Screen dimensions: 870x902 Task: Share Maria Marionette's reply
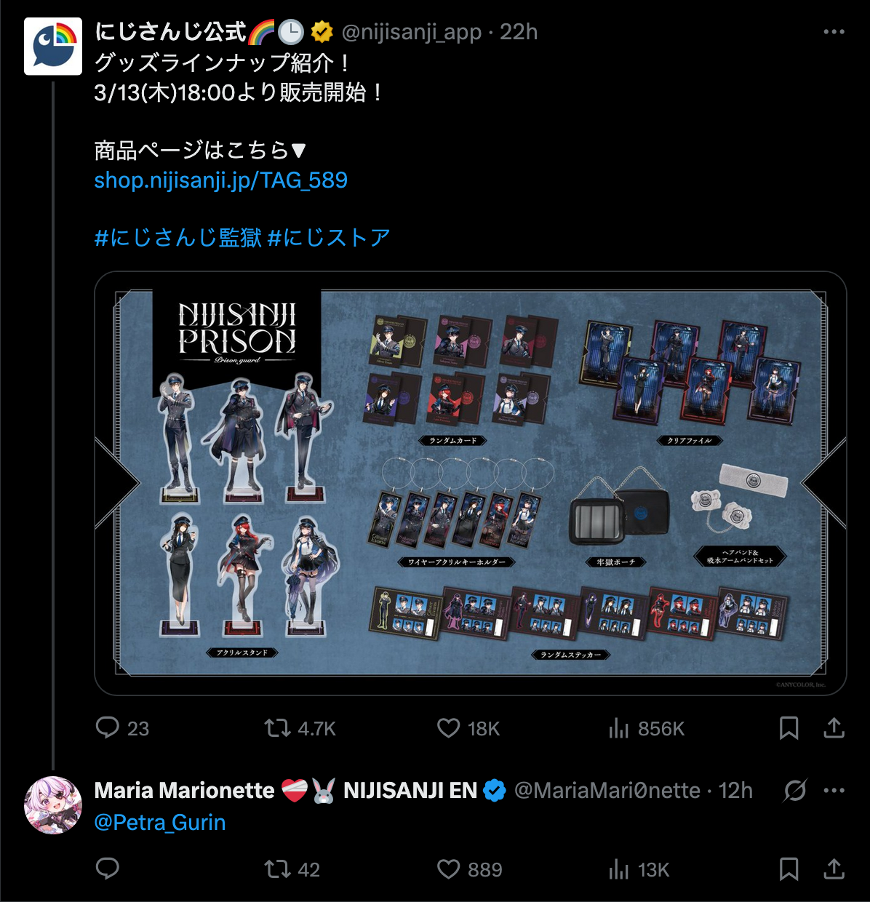pos(834,869)
